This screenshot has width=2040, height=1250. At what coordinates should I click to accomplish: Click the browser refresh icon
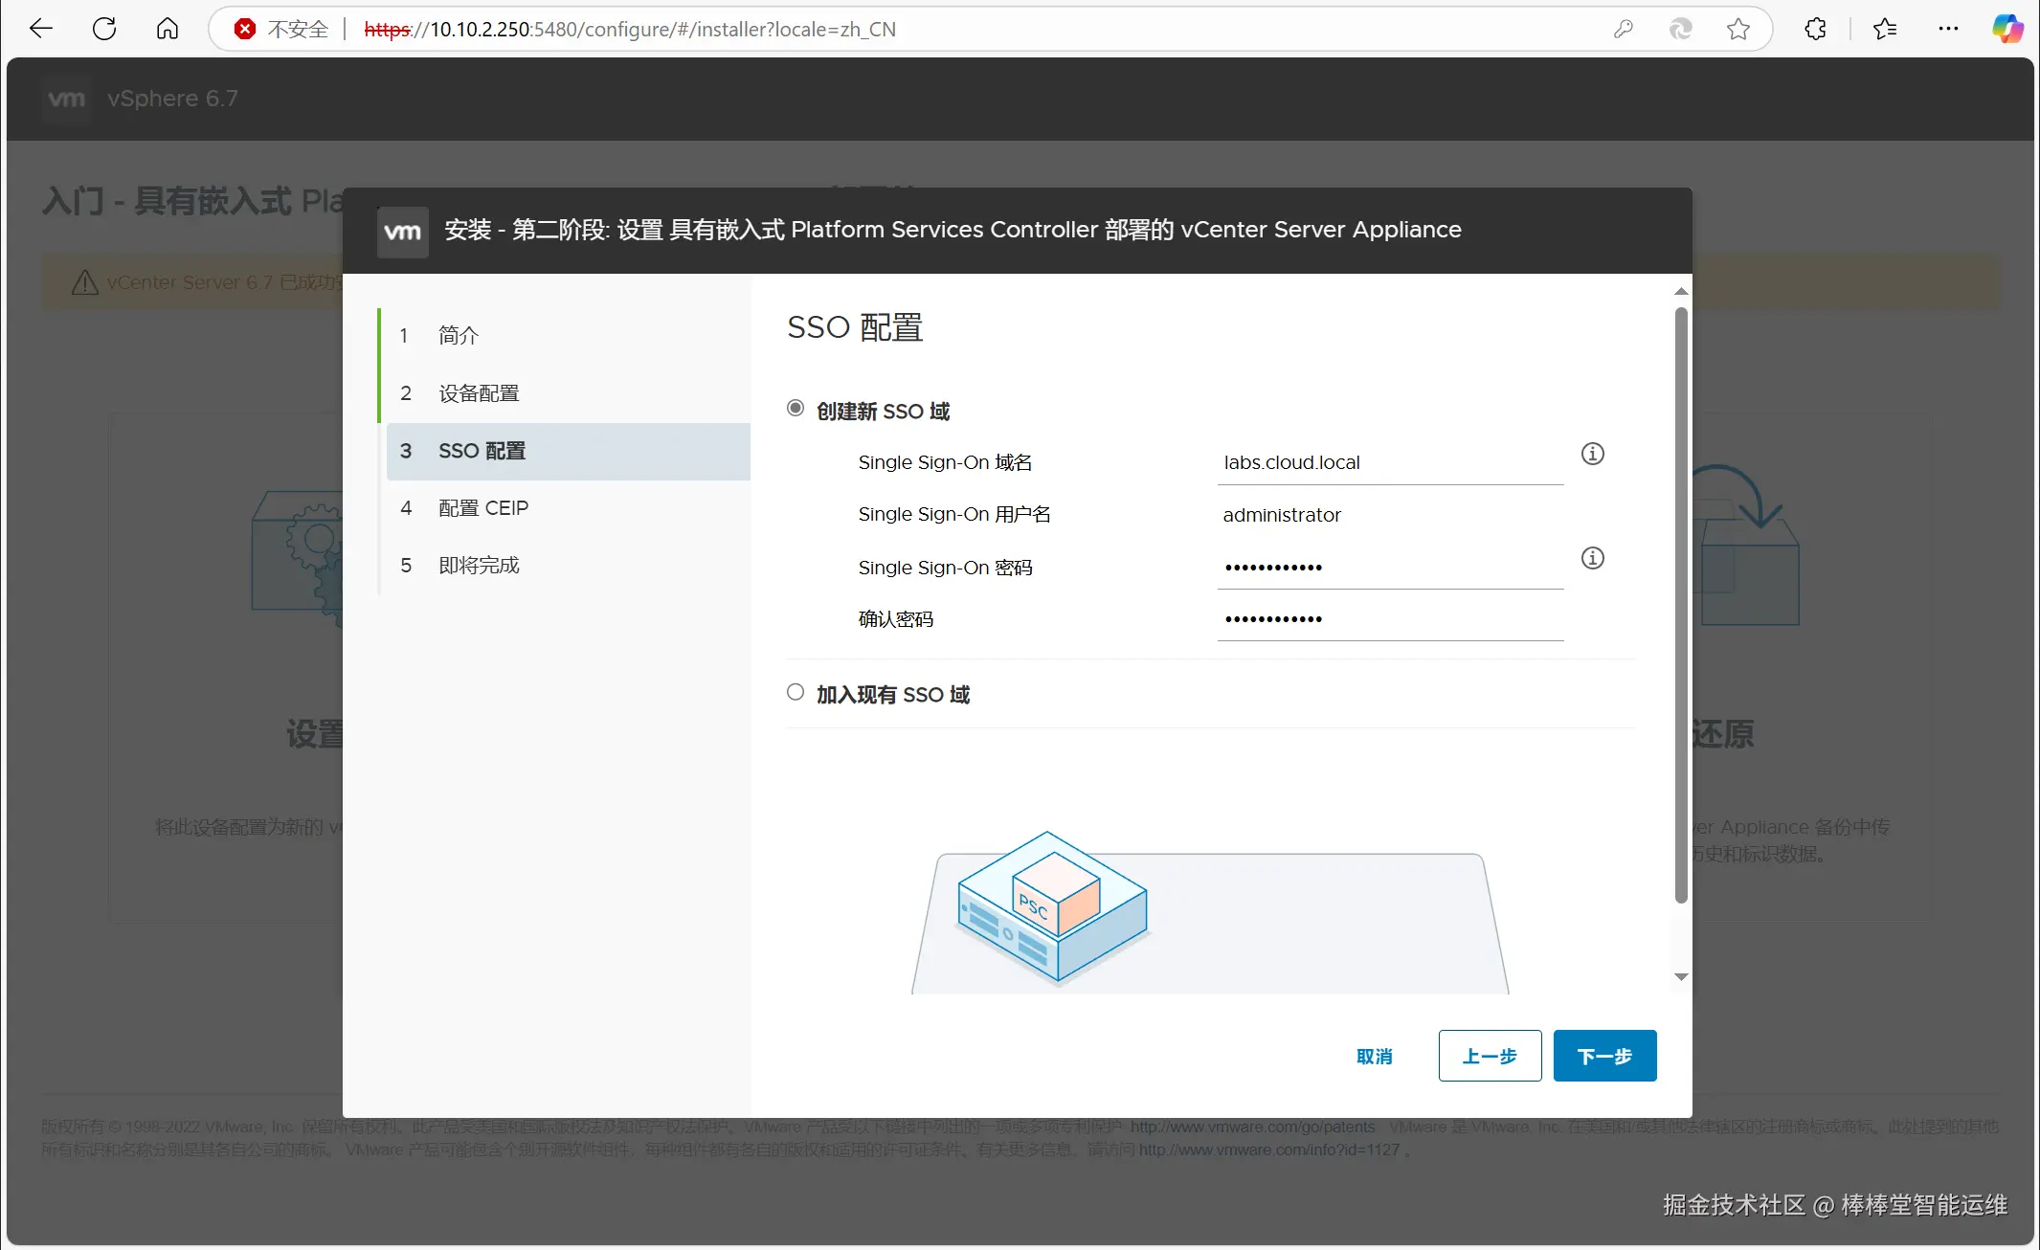pyautogui.click(x=104, y=29)
